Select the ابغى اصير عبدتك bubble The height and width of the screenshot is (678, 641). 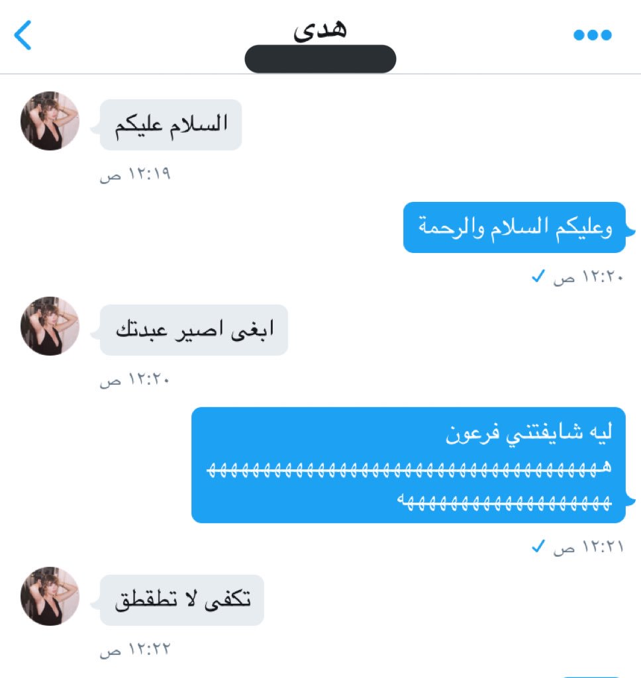click(x=194, y=330)
